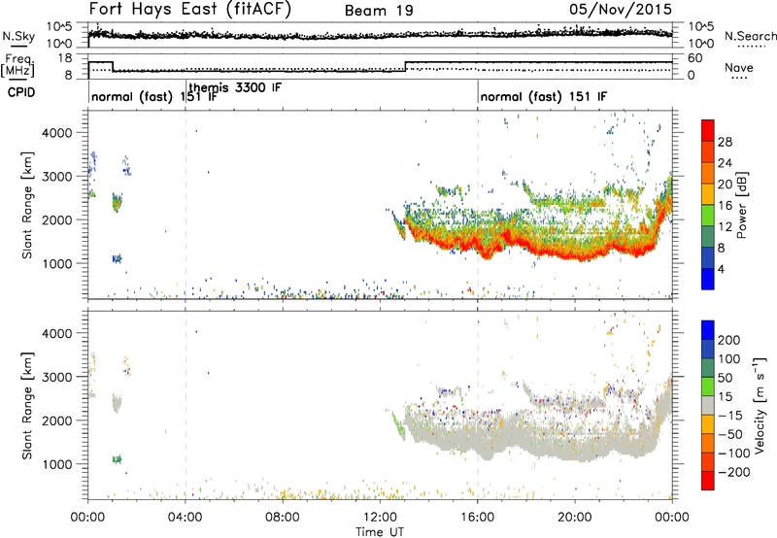Click the 'Slant Range [km]' label of the velocity panel
Image resolution: width=777 pixels, height=538 pixels.
(27, 405)
